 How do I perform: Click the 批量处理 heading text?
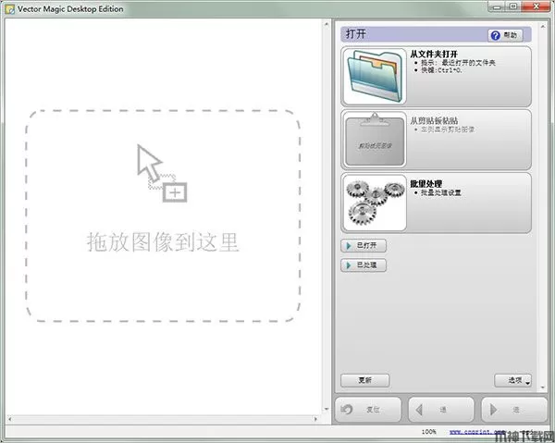(x=425, y=184)
